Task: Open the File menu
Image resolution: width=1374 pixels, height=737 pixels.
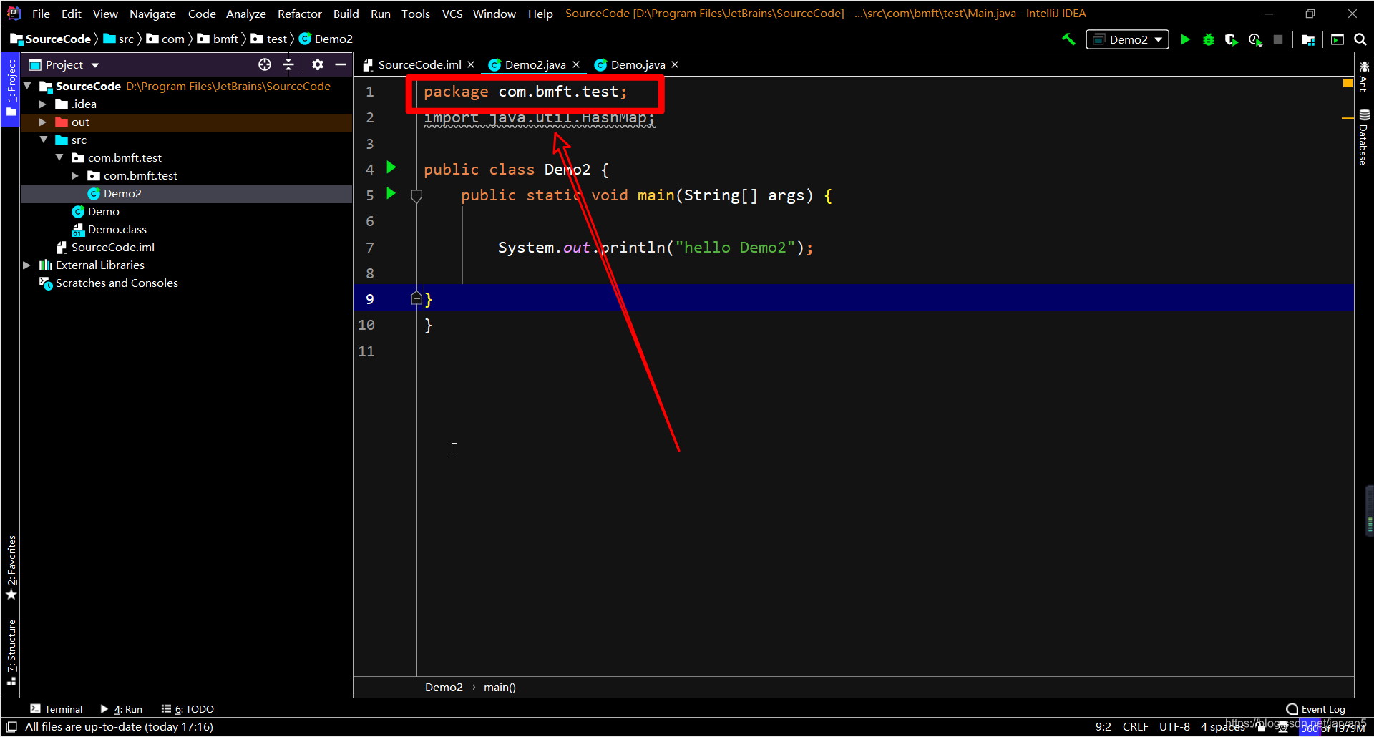Action: 41,14
